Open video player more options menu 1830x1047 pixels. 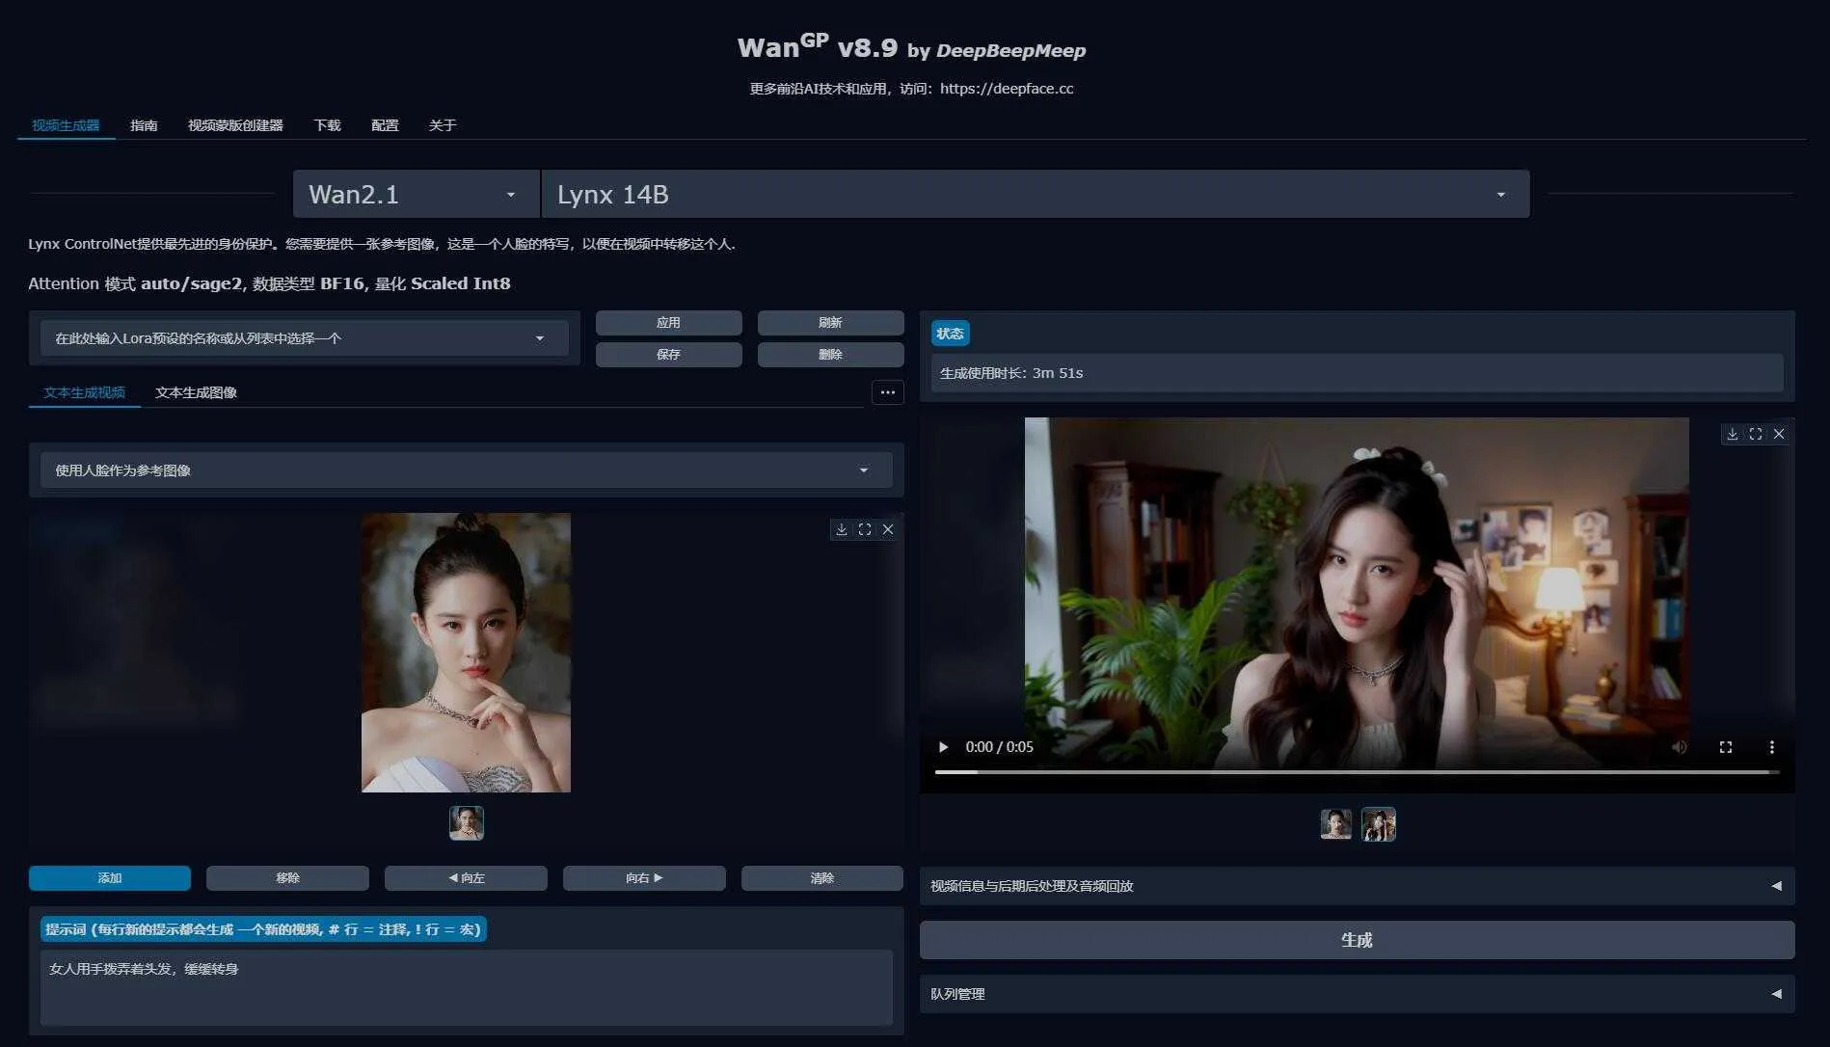point(1771,747)
